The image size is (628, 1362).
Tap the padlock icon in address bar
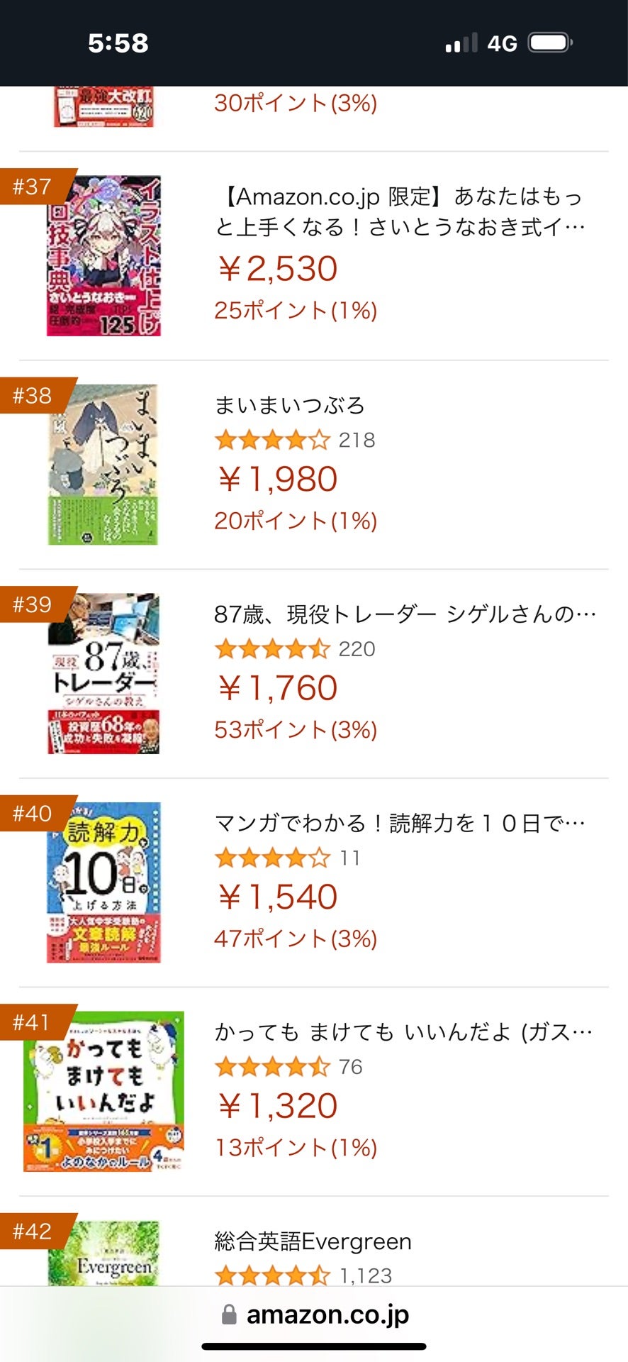[x=229, y=1314]
